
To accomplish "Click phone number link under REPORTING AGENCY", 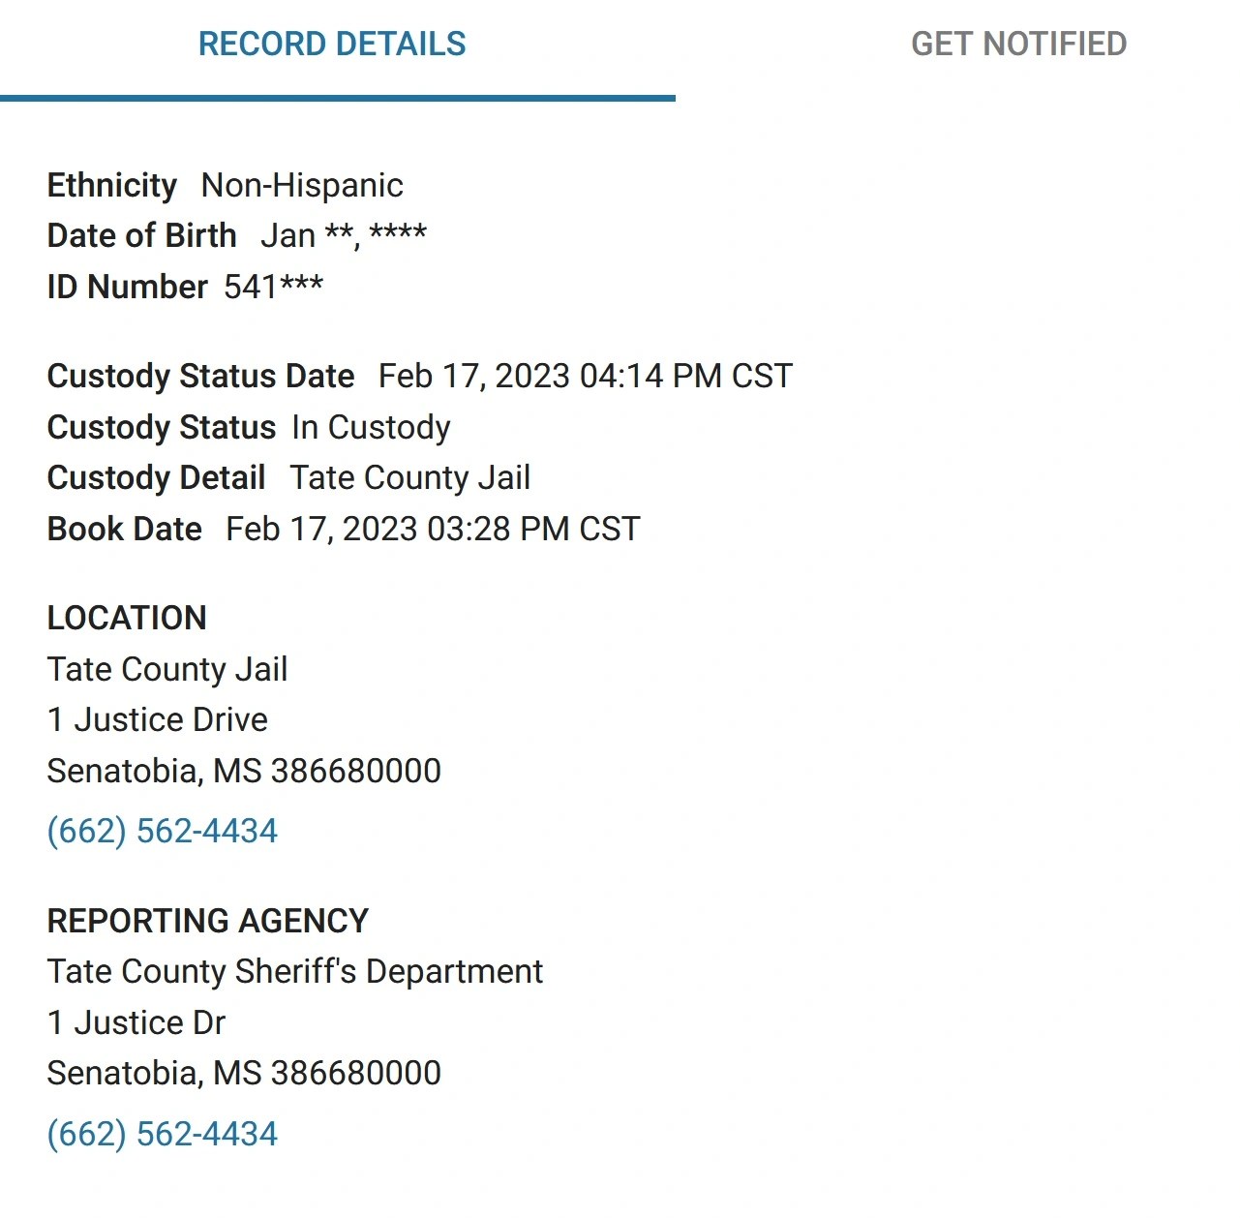I will tap(163, 1134).
